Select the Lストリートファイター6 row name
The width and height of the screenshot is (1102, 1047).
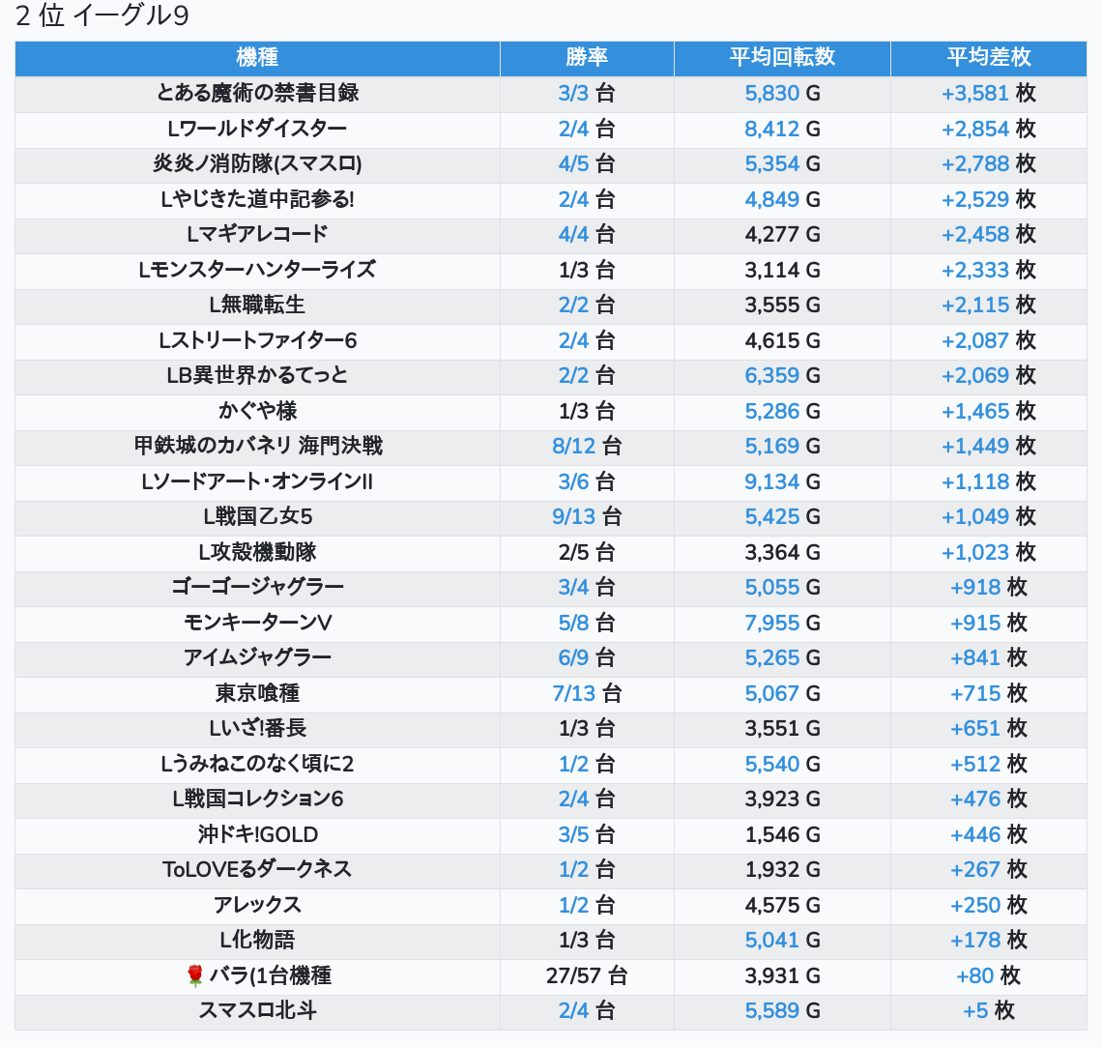[257, 341]
